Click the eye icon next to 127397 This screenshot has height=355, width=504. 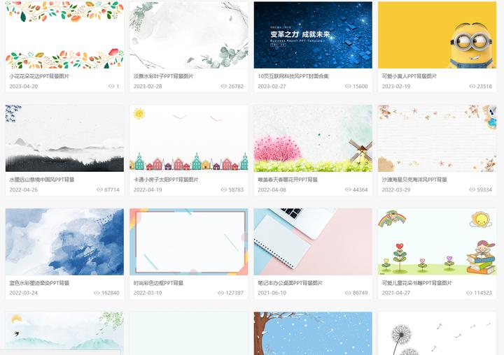tap(220, 293)
